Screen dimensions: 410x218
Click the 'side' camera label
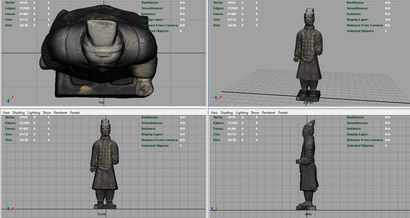point(308,214)
